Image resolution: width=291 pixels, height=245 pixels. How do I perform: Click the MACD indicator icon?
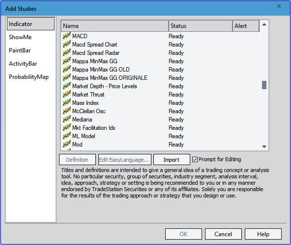point(67,36)
